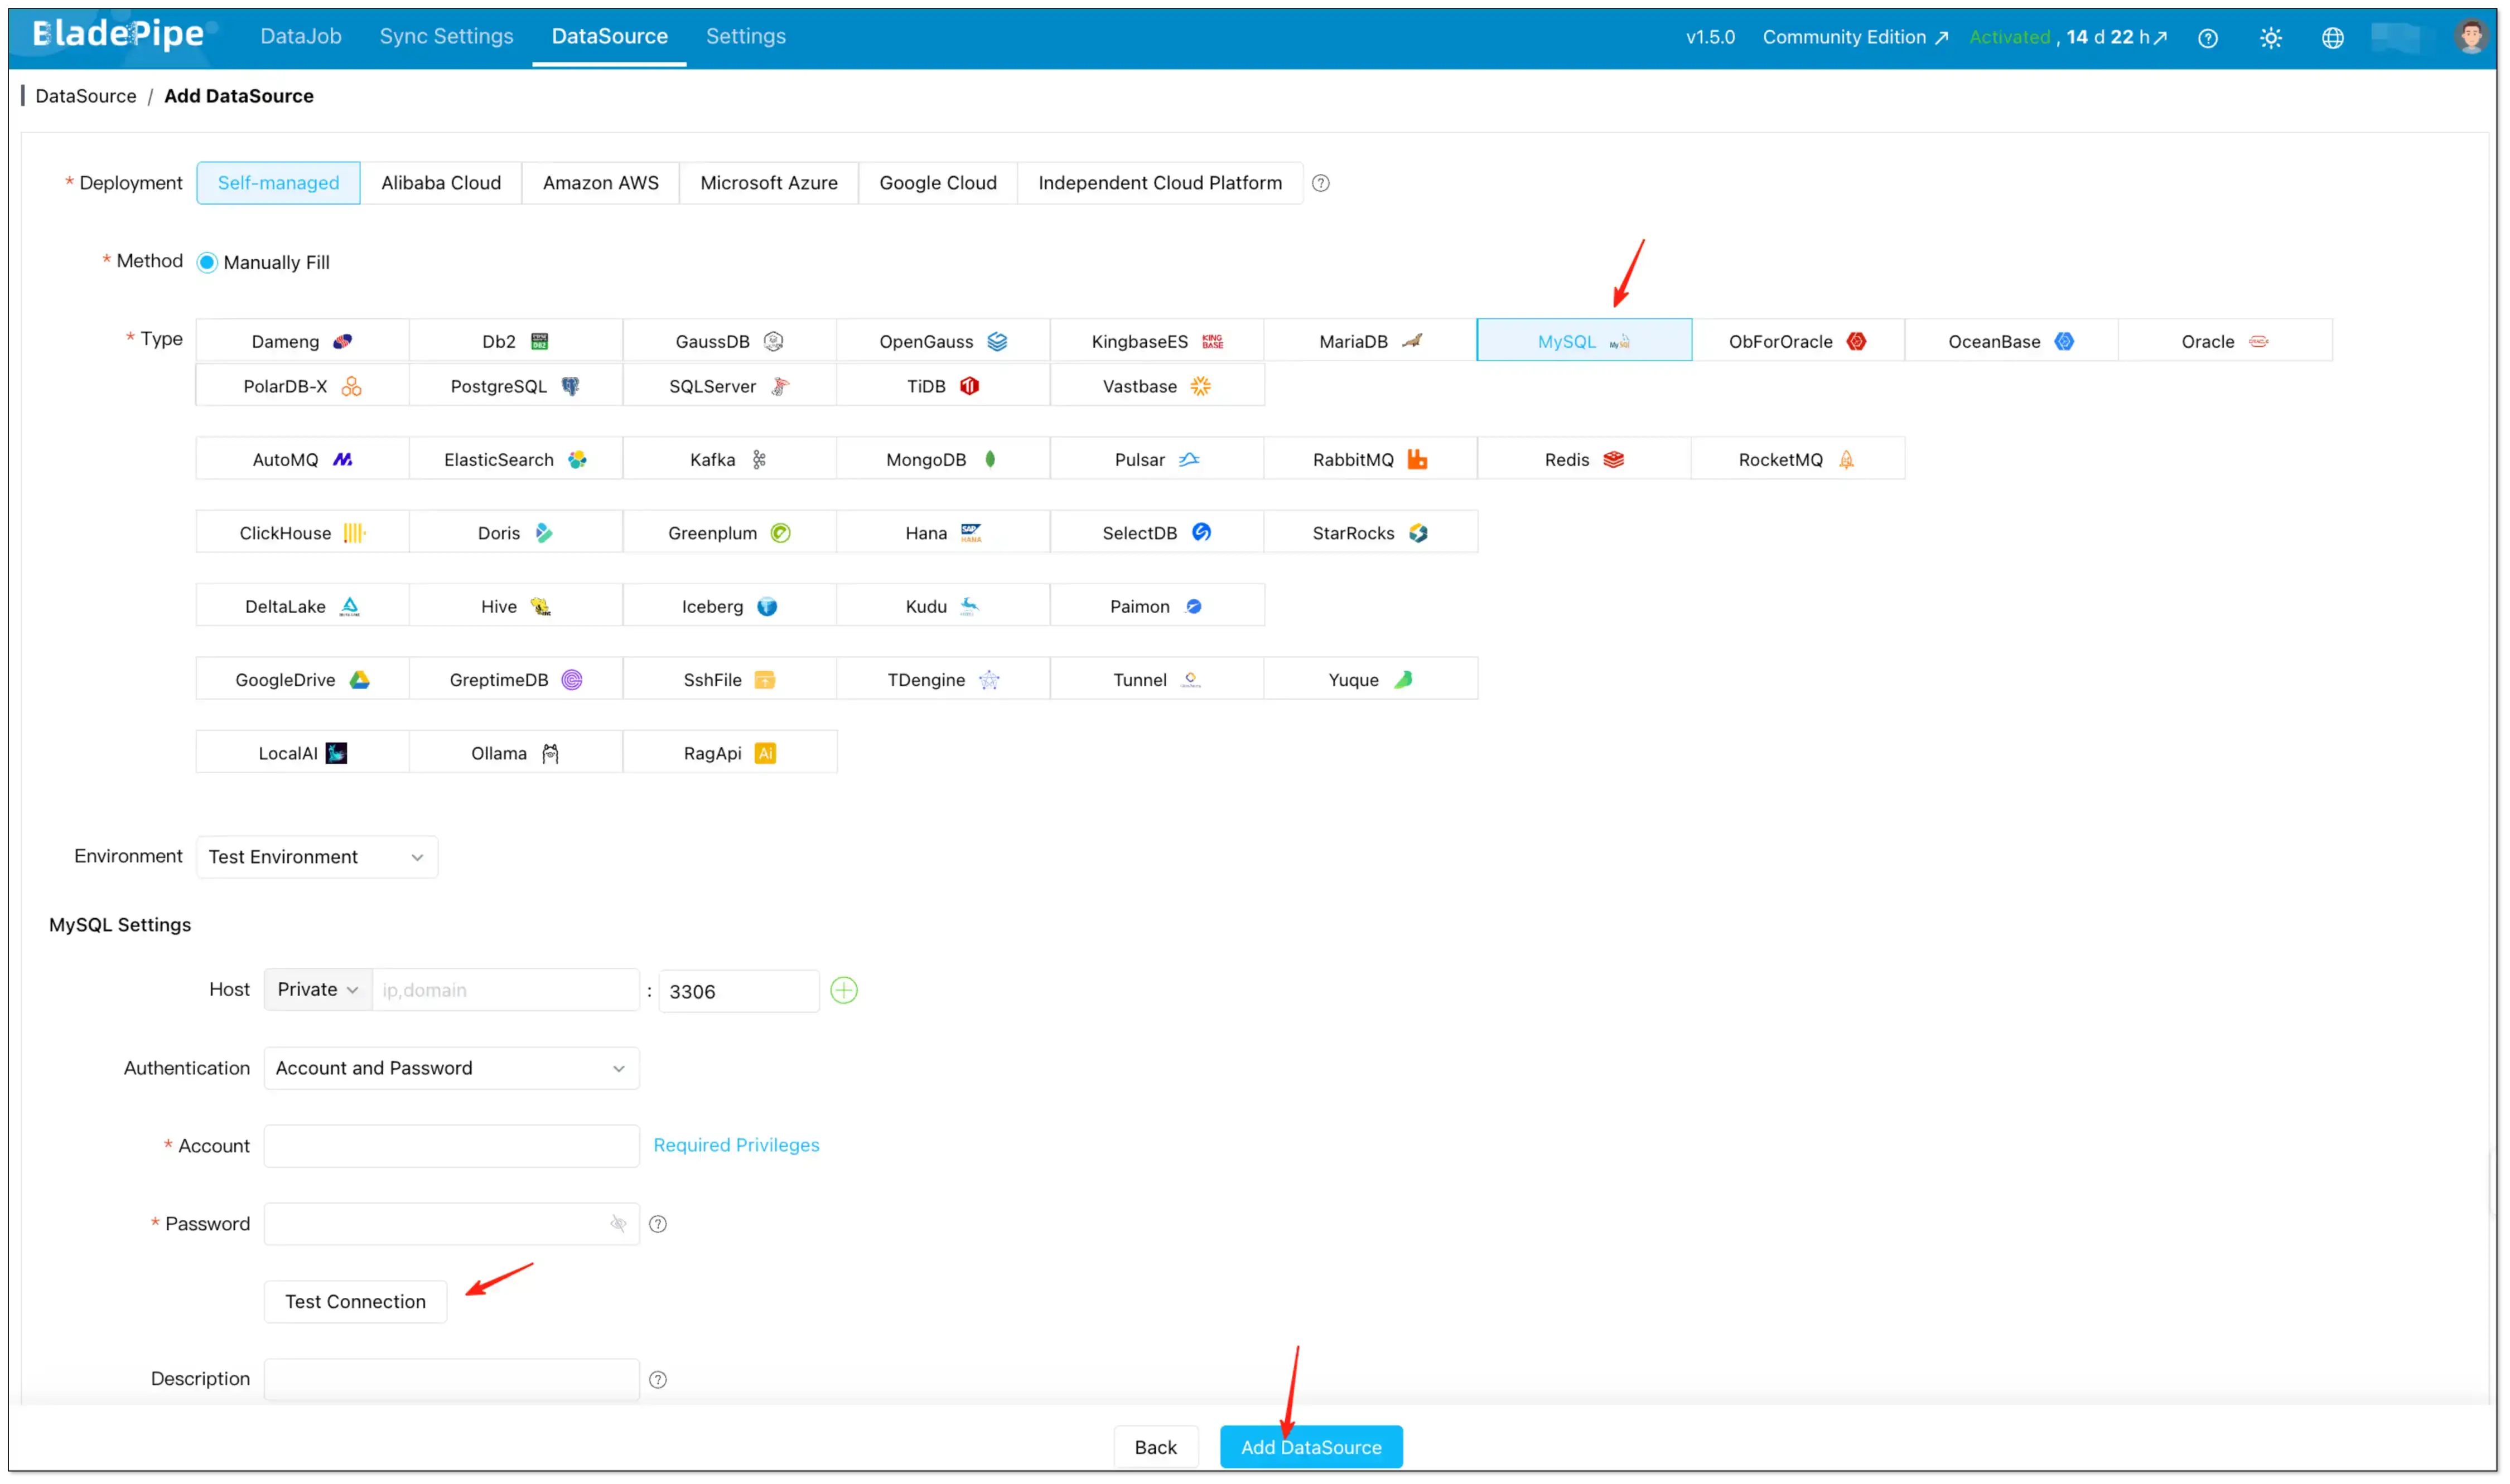The image size is (2510, 1484).
Task: Choose the MongoDB type tile
Action: [943, 460]
